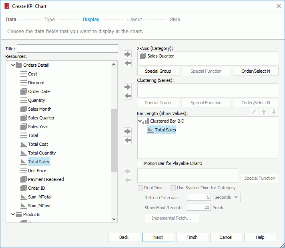Viewport: 285px width, 248px height.
Task: Click the Resources scroll up arrow
Action: pos(114,64)
